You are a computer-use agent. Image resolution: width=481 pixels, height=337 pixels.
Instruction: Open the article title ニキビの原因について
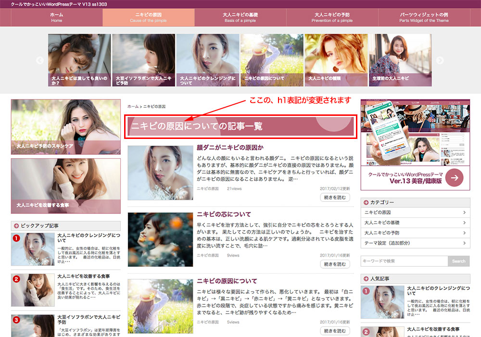click(227, 281)
